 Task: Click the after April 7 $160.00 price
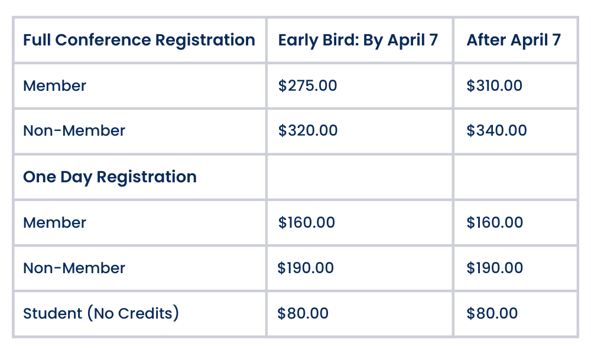495,222
